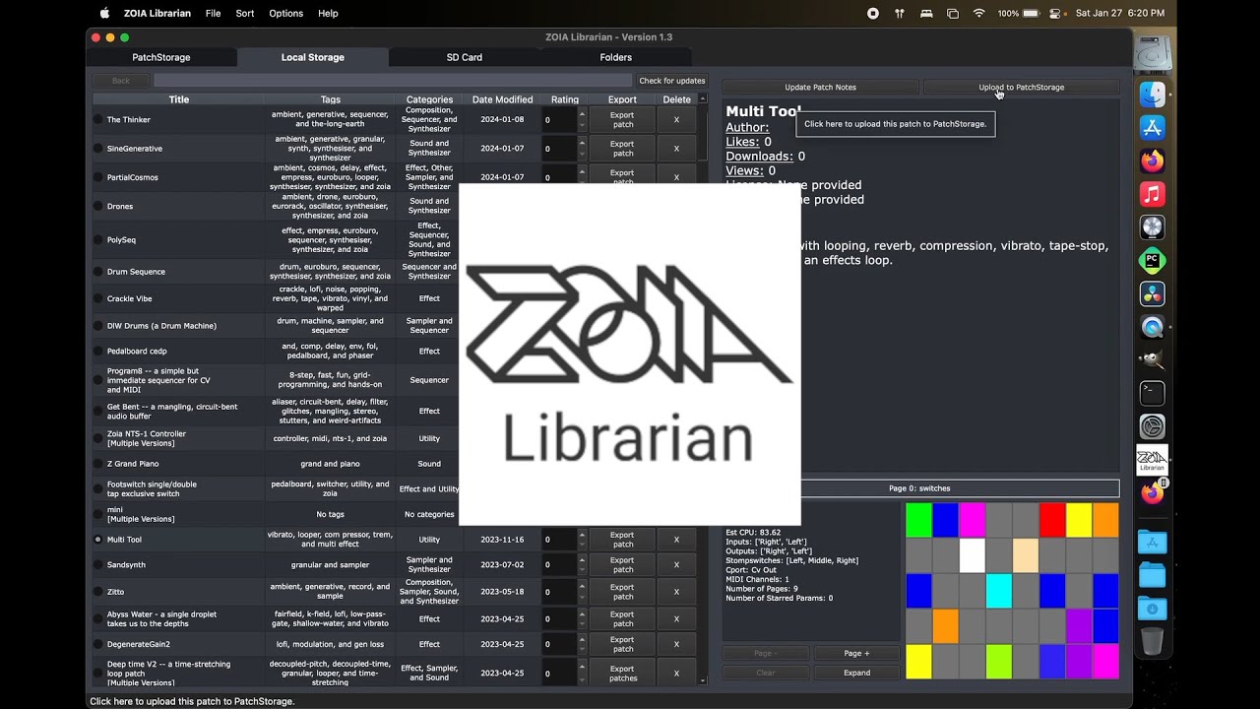Open App Store in the dock
Viewport: 1260px width, 709px height.
coord(1152,127)
